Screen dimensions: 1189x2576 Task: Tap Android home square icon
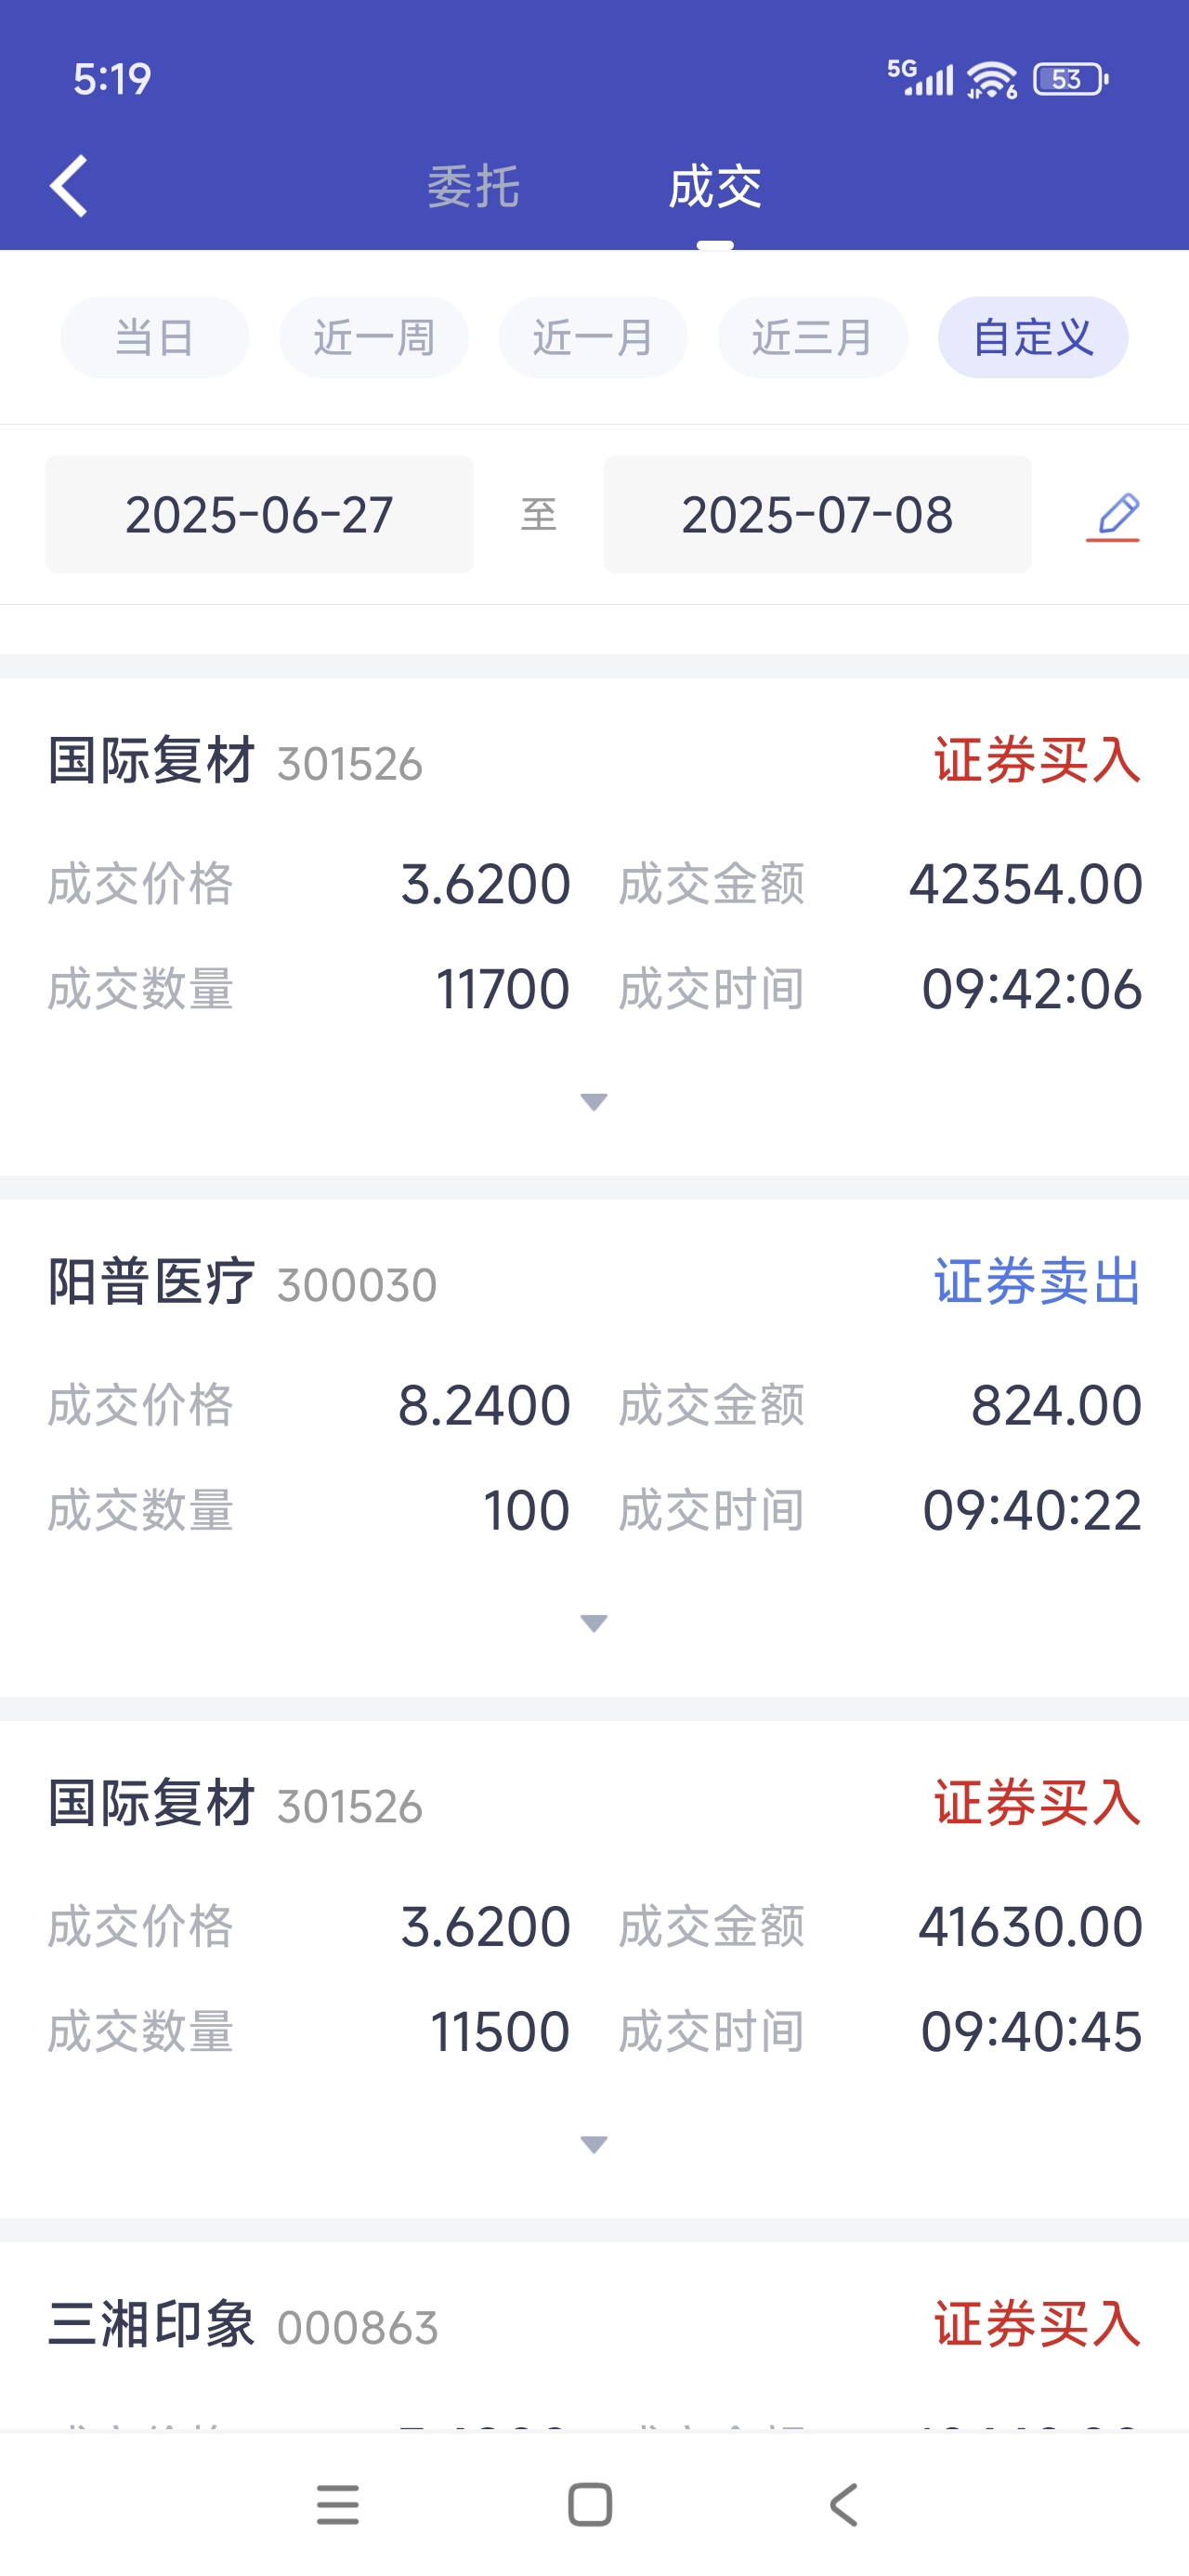(x=590, y=2505)
